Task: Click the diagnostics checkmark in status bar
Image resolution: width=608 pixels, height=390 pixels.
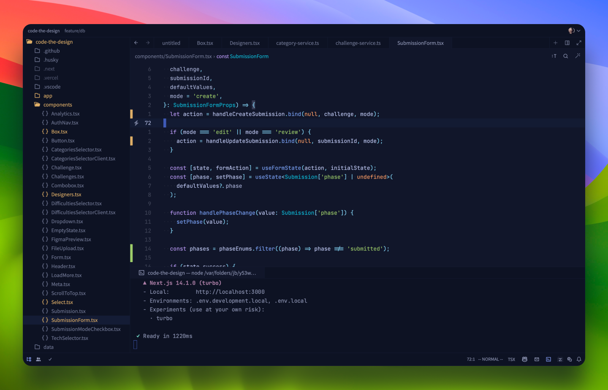Action: pyautogui.click(x=50, y=359)
